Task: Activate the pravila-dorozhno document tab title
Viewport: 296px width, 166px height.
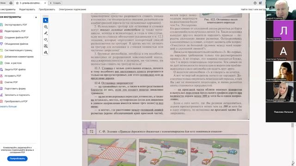Action: click(x=30, y=3)
